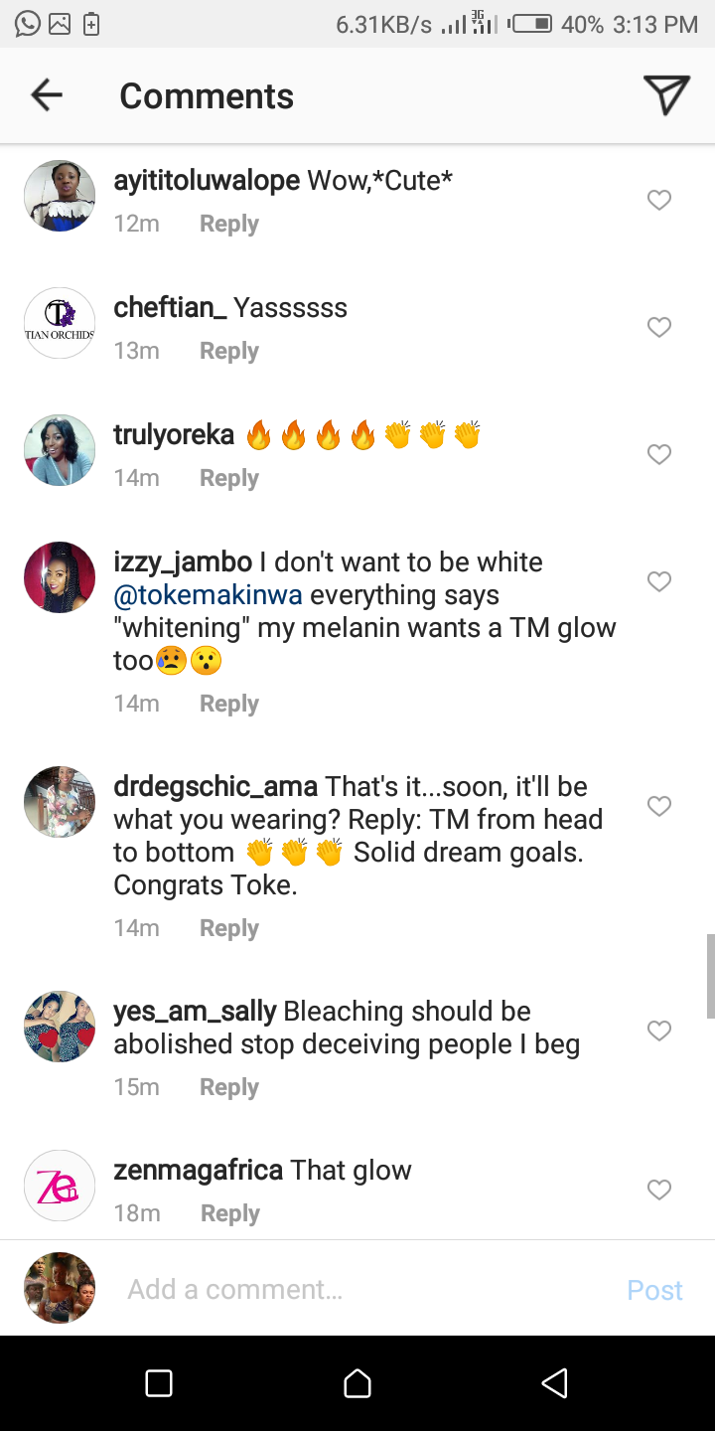Click the comments scrollbar handle
This screenshot has height=1431, width=715.
(710, 976)
